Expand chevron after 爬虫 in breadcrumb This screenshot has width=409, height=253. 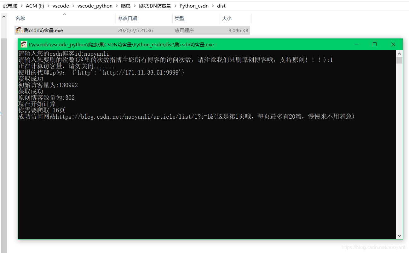pos(135,6)
